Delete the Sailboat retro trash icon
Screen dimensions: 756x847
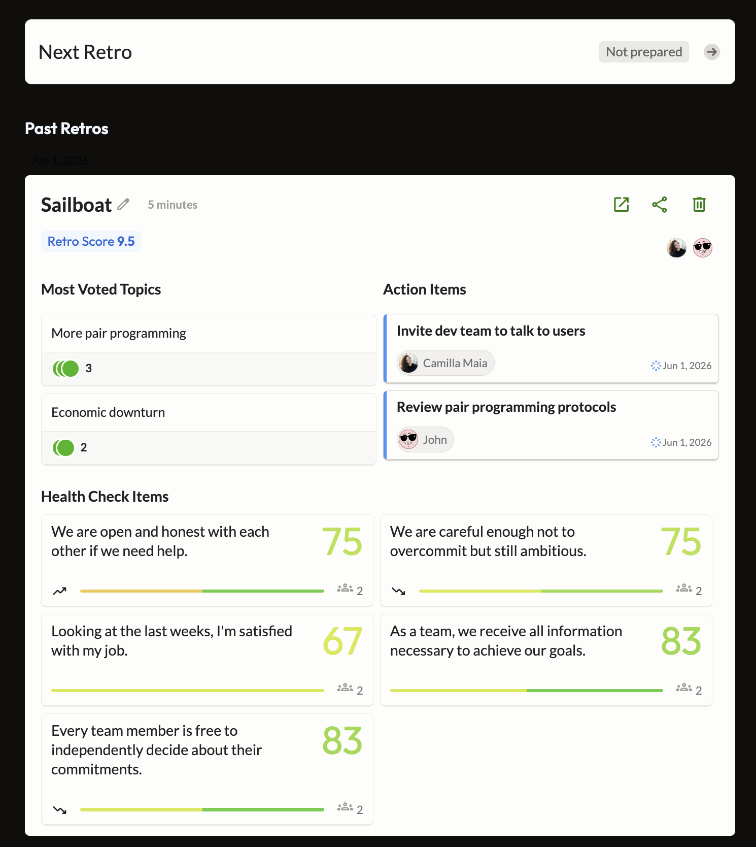point(699,205)
